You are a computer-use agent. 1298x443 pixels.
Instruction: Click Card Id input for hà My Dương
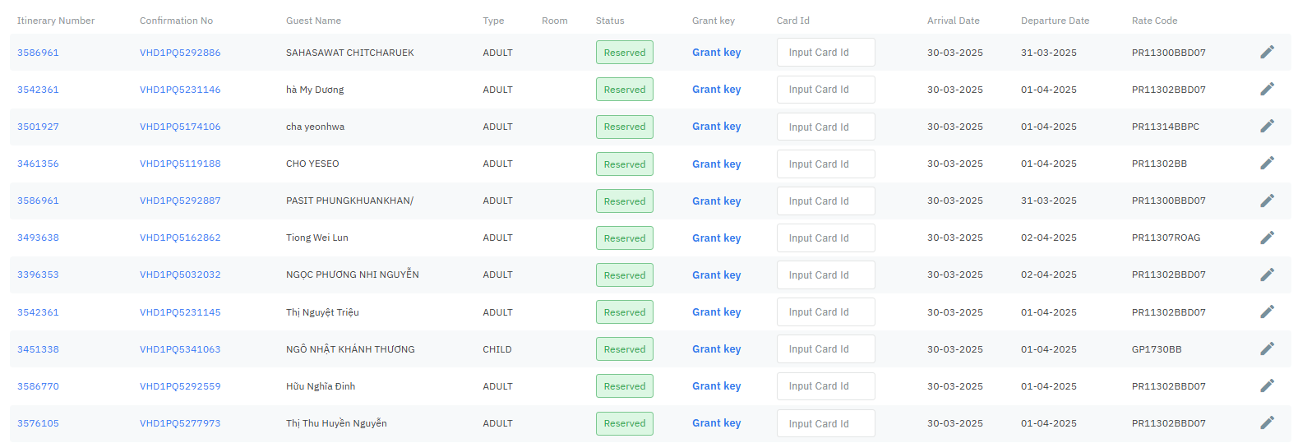(825, 90)
